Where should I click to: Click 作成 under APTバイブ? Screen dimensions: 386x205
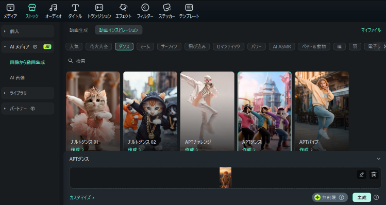coord(306,149)
